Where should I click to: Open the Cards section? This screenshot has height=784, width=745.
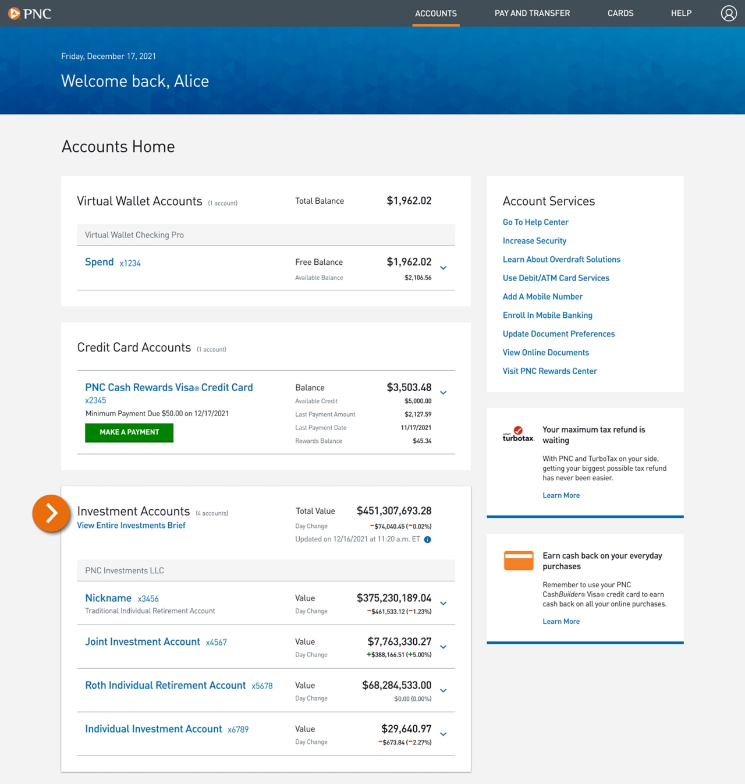620,13
